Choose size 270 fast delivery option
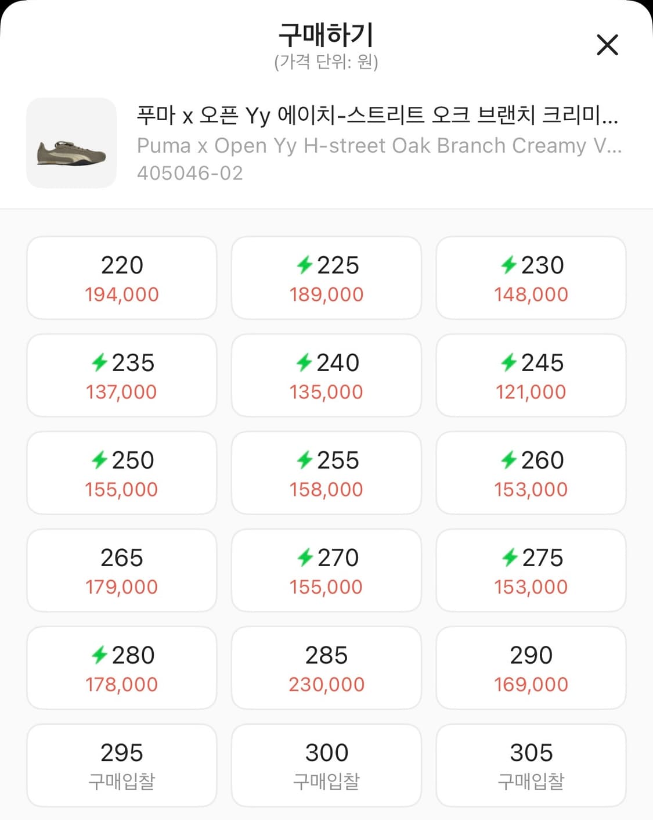The width and height of the screenshot is (653, 820). click(x=326, y=571)
